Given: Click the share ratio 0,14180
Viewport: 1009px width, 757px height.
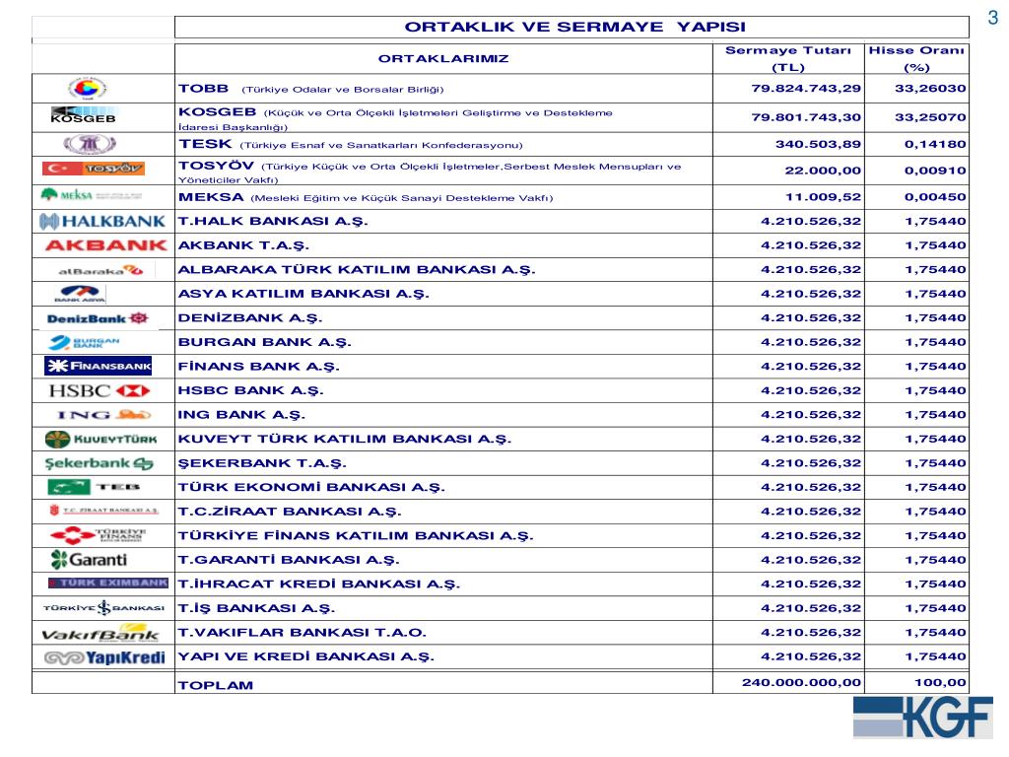Looking at the screenshot, I should point(935,144).
